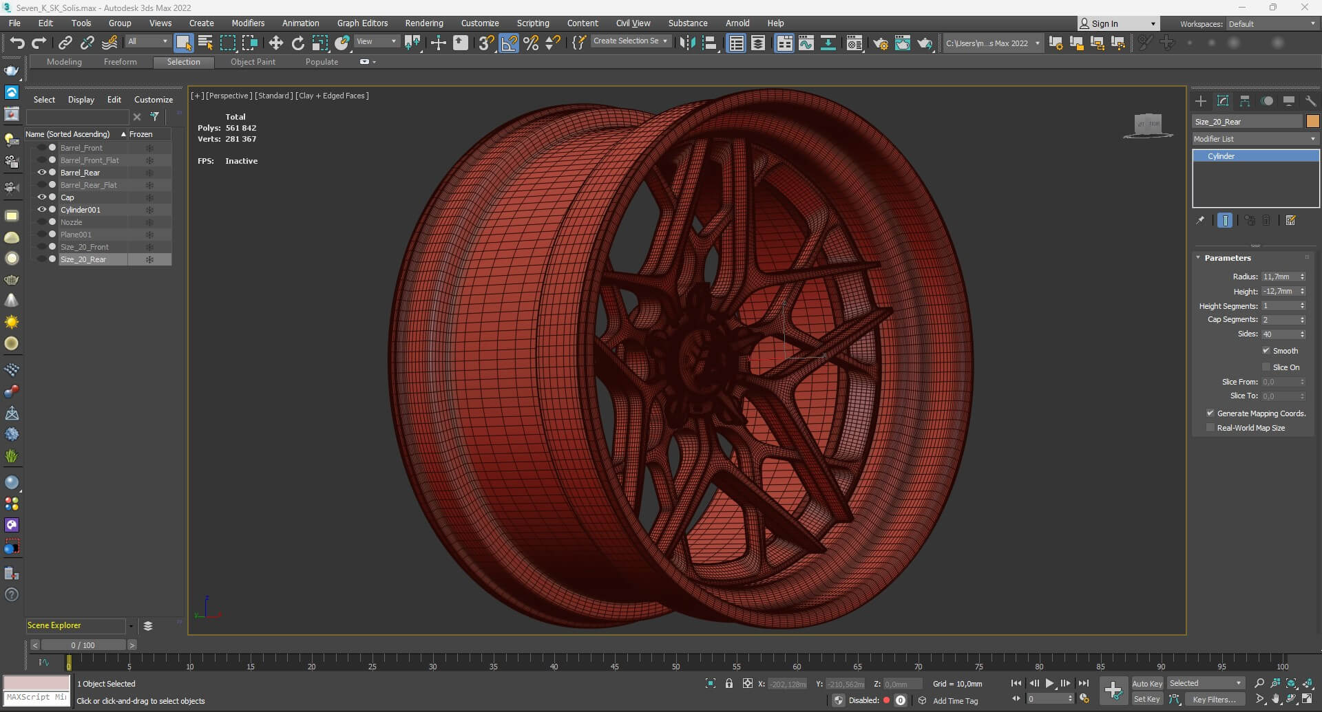Select the Move tool
Screen dimensions: 1322x712
[x=275, y=43]
